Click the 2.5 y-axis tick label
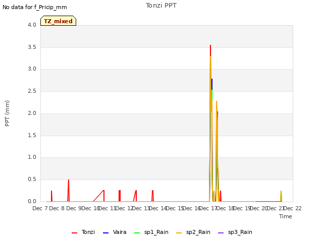 pos(32,91)
